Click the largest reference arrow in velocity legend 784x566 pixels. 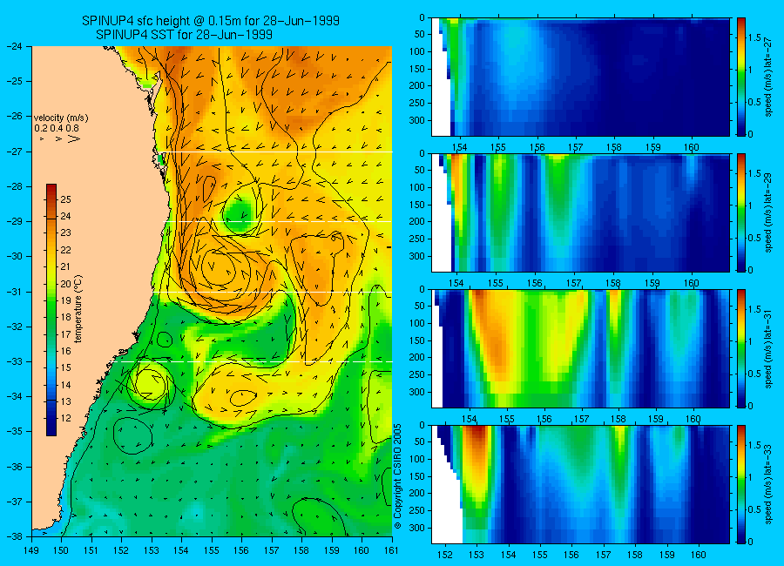74,138
